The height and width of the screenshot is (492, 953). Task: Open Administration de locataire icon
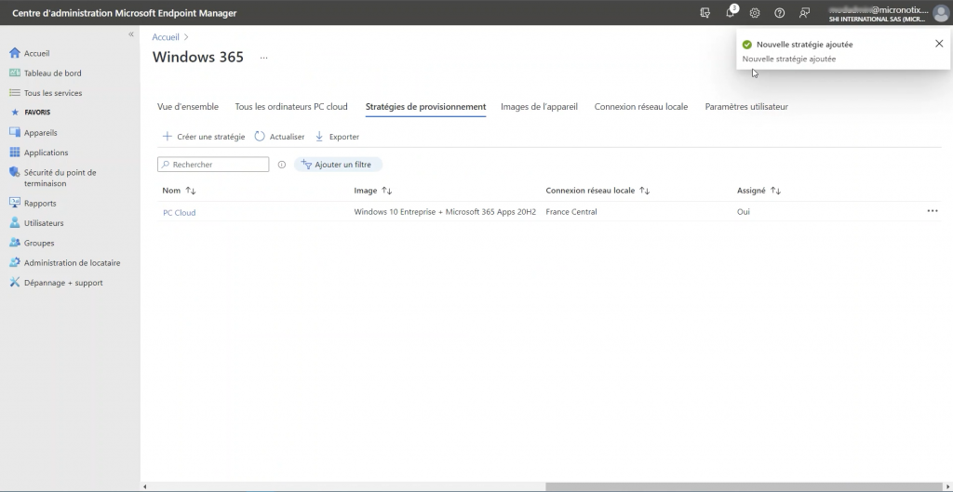15,263
